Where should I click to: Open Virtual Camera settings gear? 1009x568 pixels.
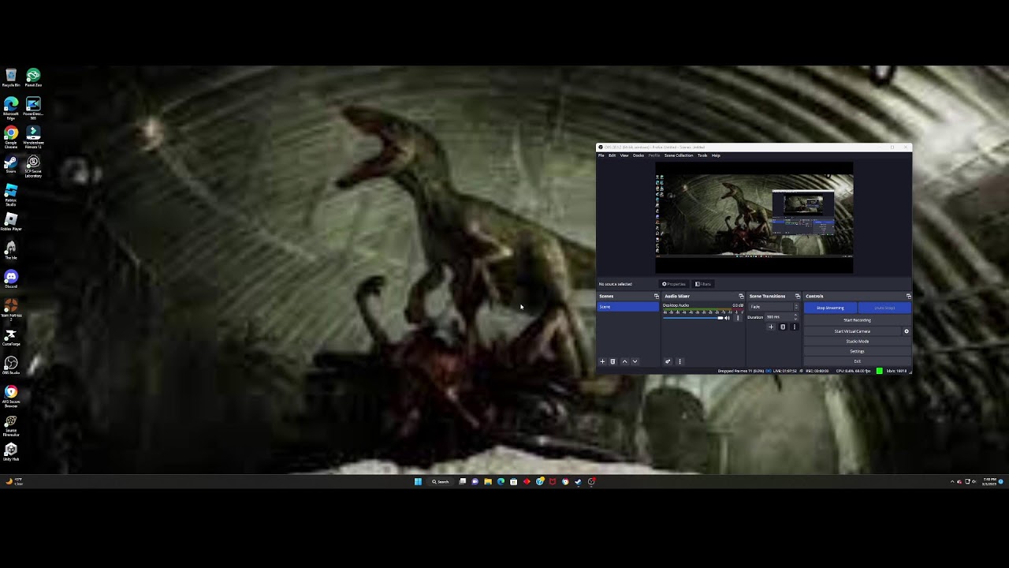[907, 331]
